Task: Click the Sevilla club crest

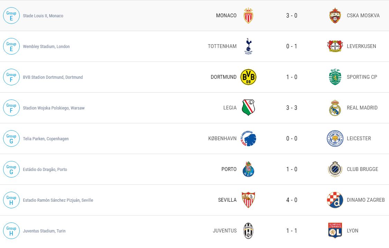Action: click(248, 200)
